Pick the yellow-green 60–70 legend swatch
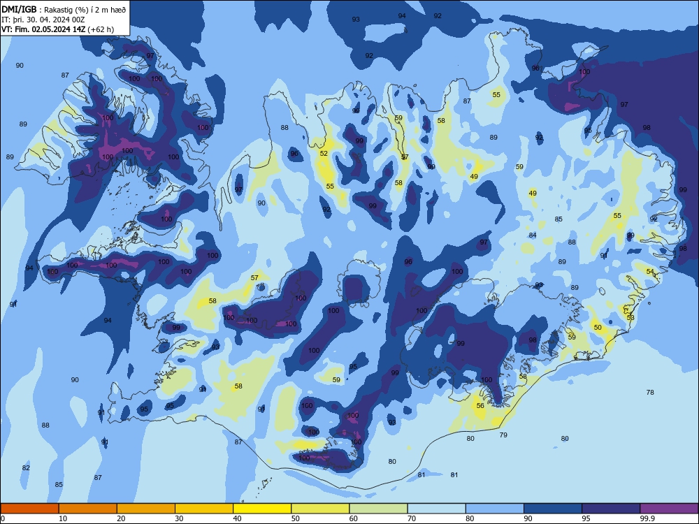This screenshot has height=524, width=699. click(378, 509)
